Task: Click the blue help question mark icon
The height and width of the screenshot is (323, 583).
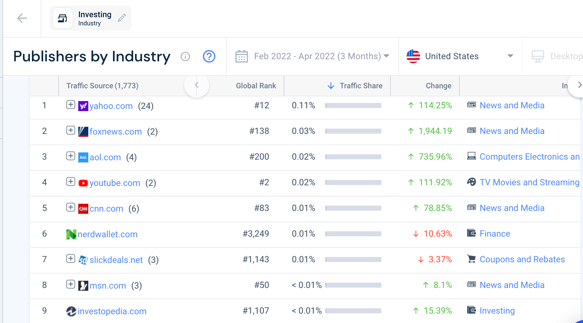Action: point(209,57)
